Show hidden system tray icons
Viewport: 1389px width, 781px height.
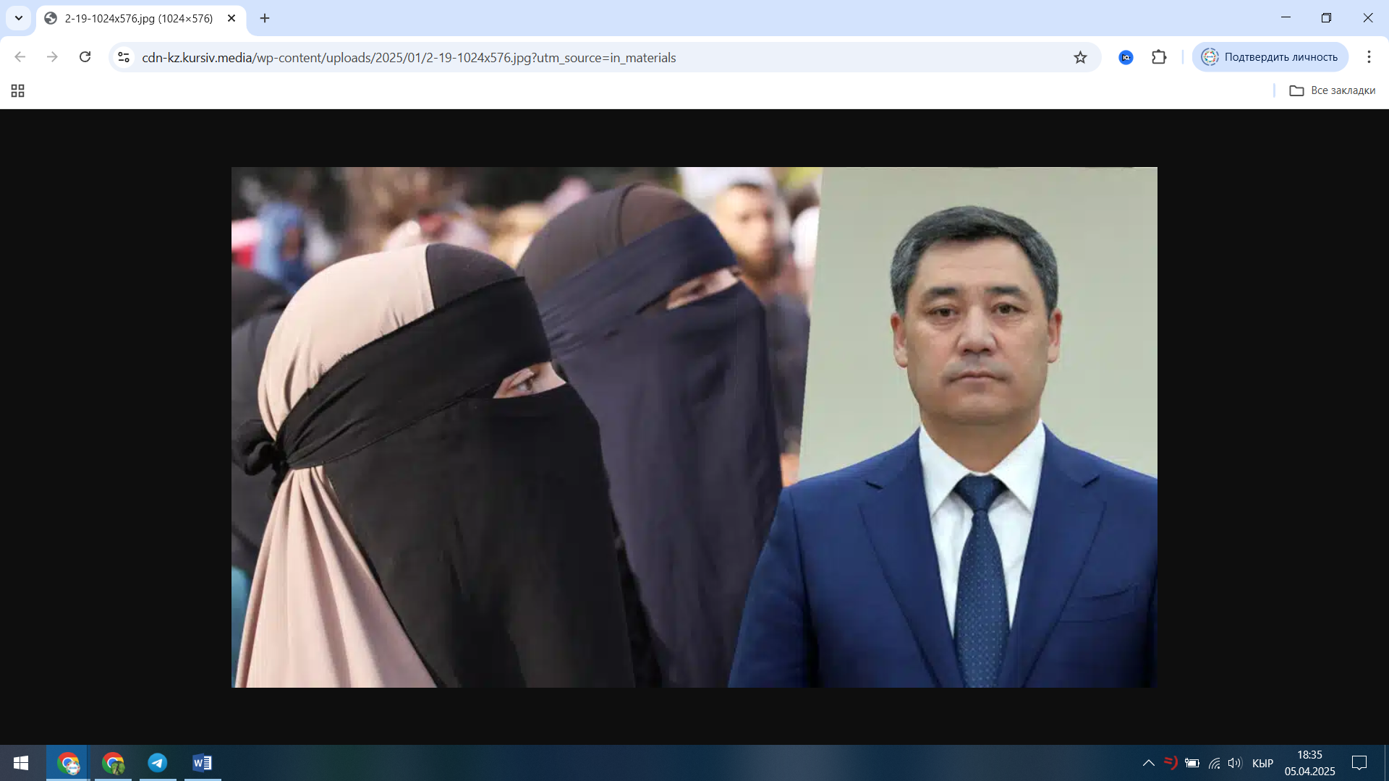(1148, 763)
